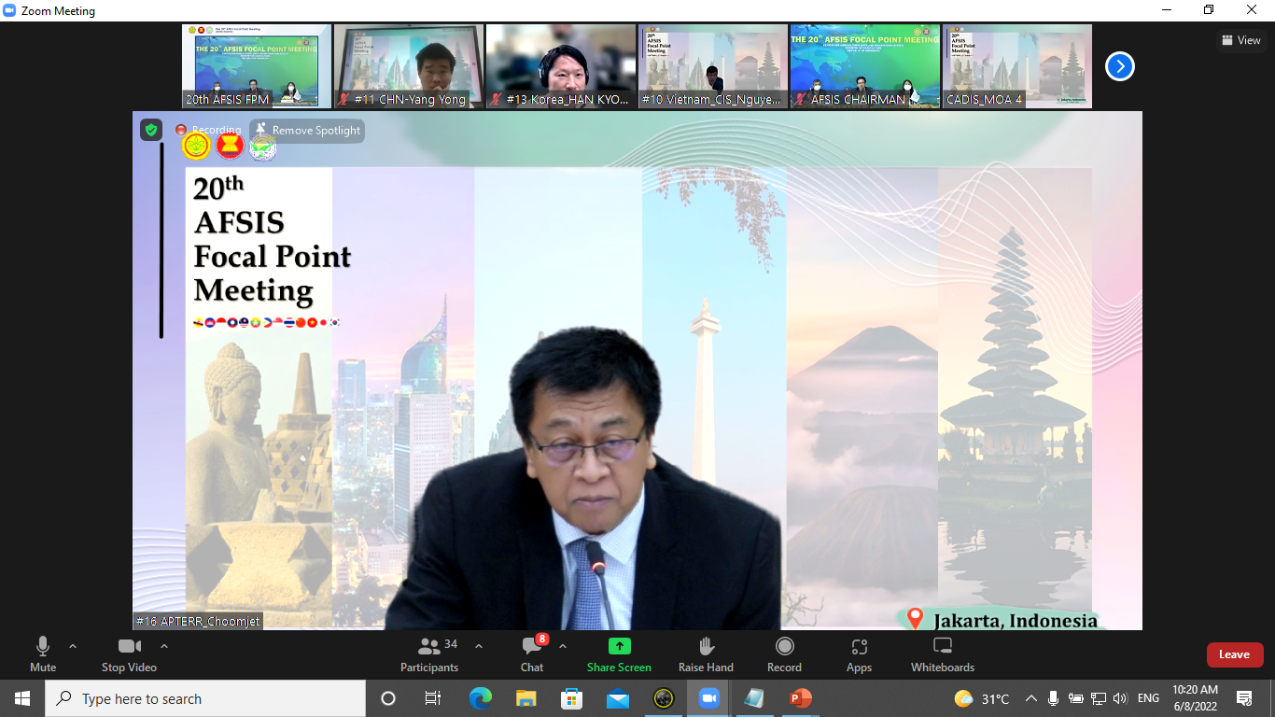Open Whiteboards from the toolbar

(942, 654)
